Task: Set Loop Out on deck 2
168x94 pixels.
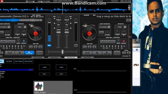Action: click(x=112, y=42)
